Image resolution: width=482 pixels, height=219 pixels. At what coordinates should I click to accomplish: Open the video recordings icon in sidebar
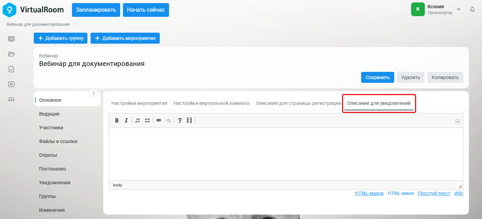coord(11,84)
